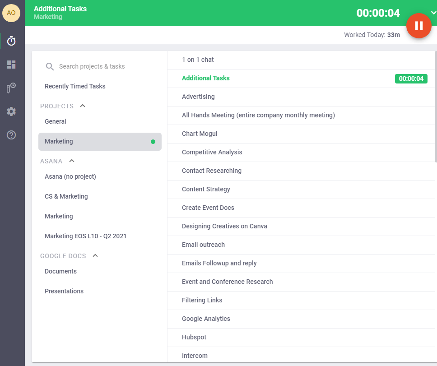Open CS & Marketing Asana project
The image size is (437, 366).
[x=66, y=196]
